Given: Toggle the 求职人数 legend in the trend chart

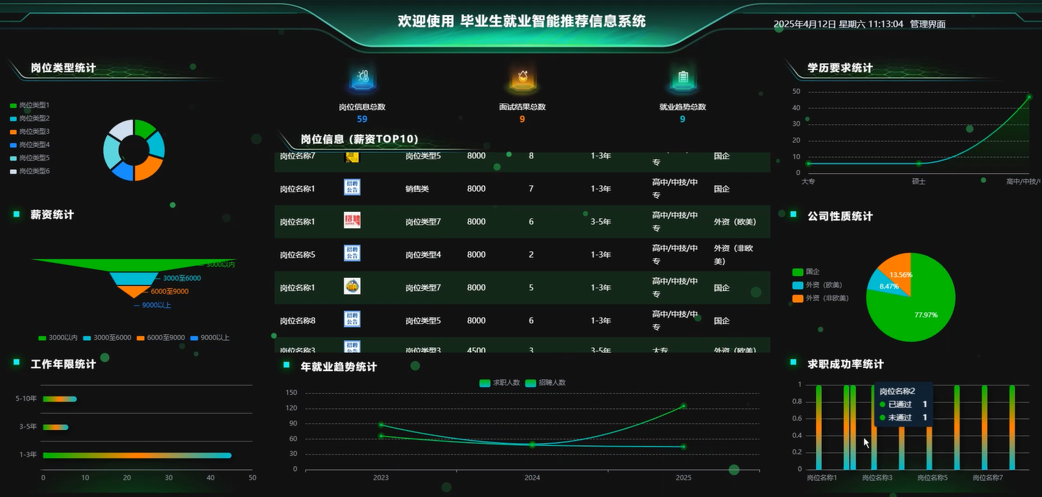Looking at the screenshot, I should point(500,382).
